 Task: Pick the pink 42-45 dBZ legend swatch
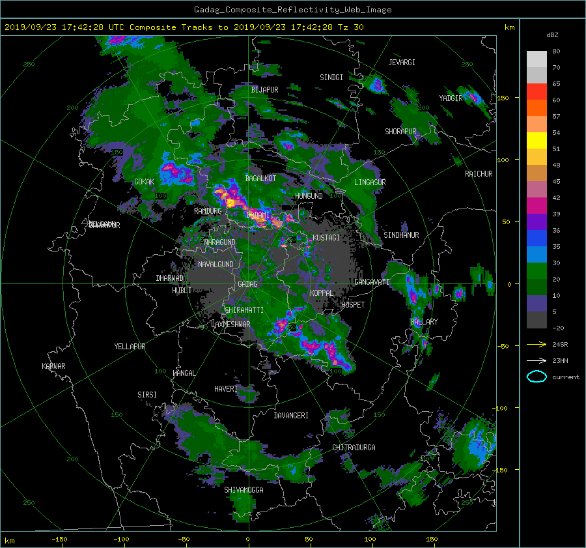click(x=537, y=190)
